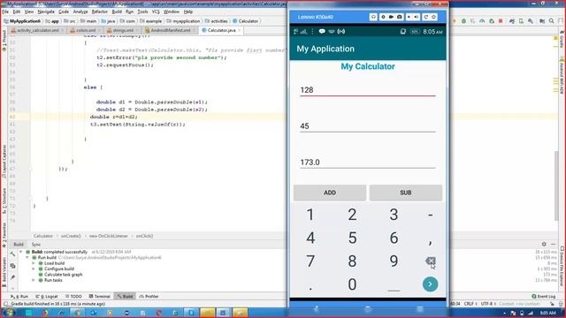Open the Profiler tool window
This screenshot has height=318, width=566.
[149, 297]
